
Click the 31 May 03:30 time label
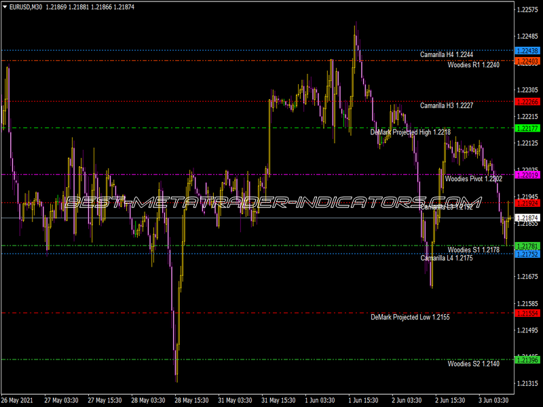coord(235,400)
